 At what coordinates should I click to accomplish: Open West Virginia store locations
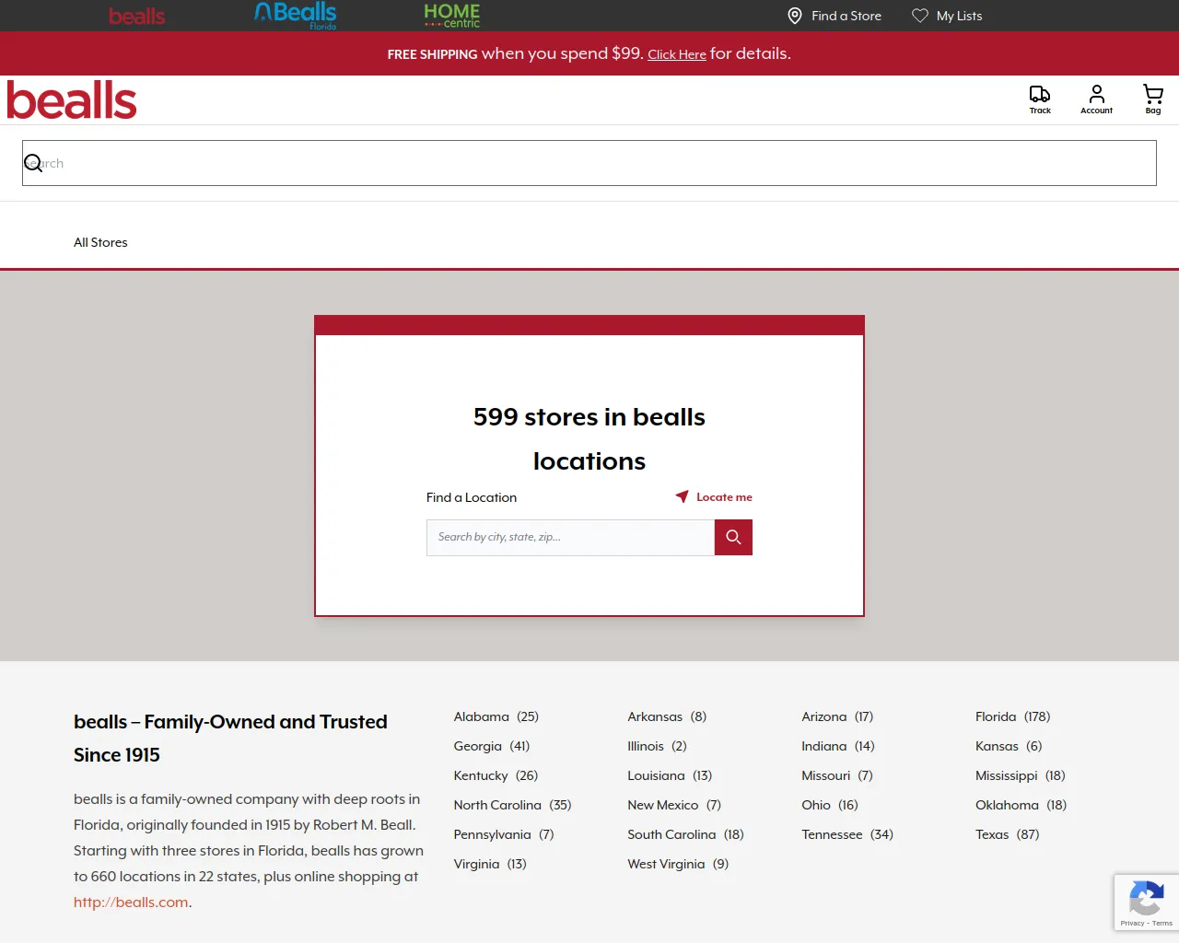point(678,864)
